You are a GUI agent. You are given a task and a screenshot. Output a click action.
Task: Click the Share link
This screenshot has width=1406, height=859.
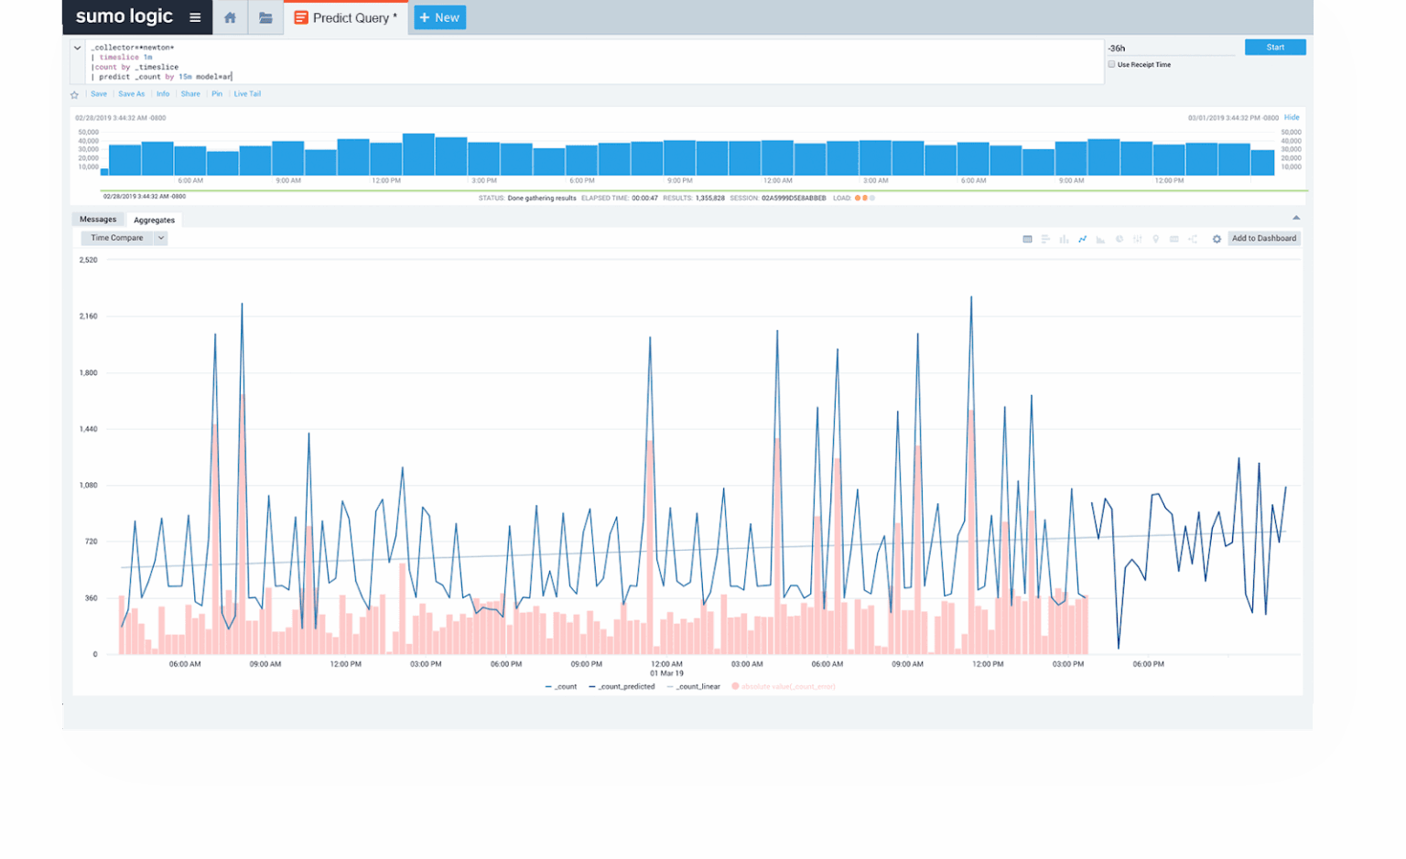click(190, 94)
